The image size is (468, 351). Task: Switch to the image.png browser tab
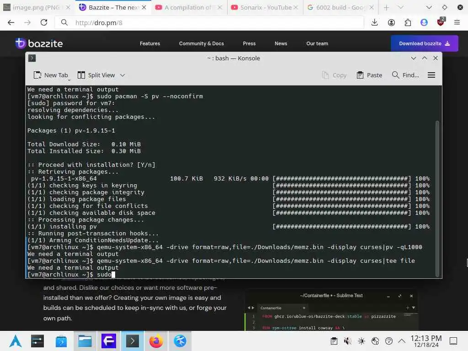pos(37,7)
